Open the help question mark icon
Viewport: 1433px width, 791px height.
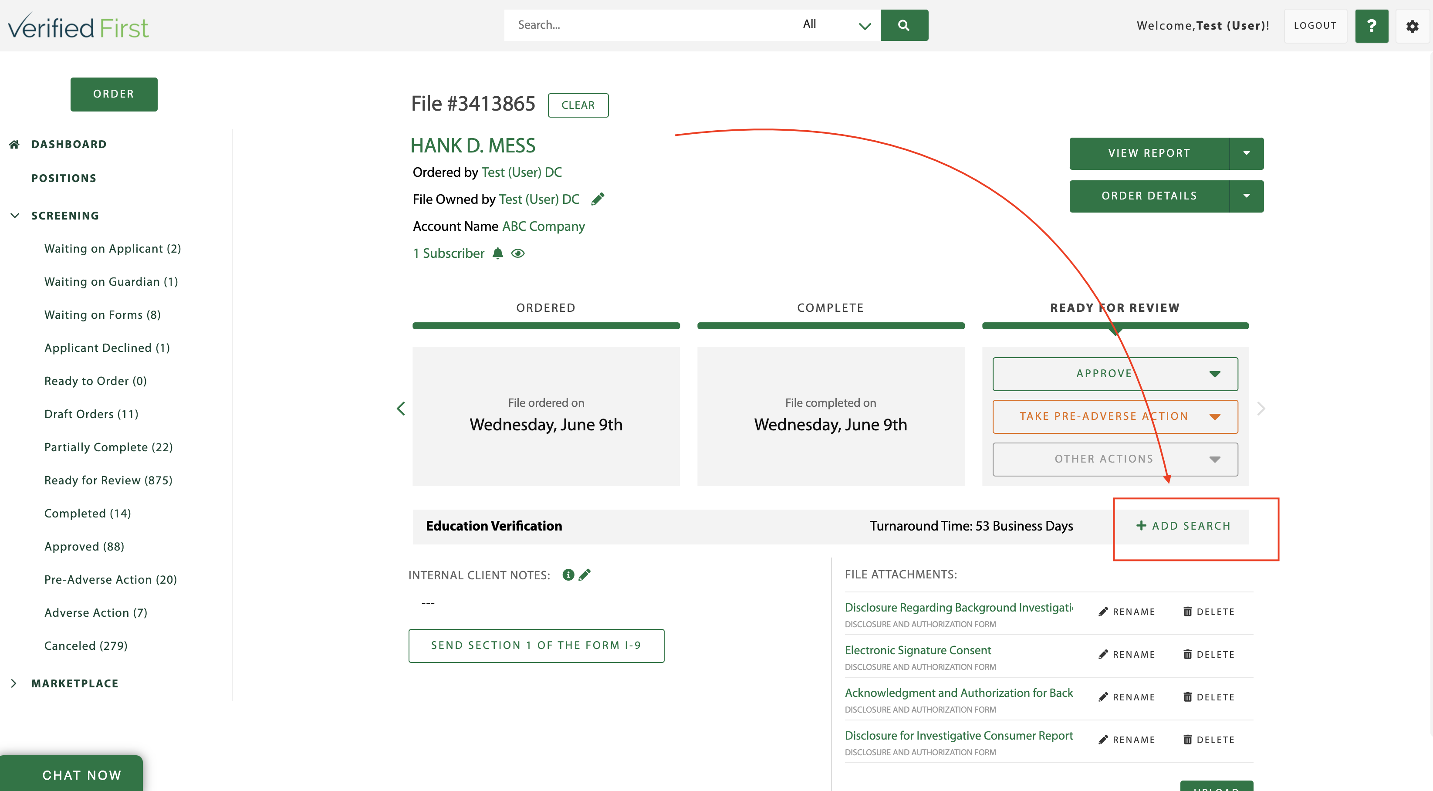pos(1371,26)
